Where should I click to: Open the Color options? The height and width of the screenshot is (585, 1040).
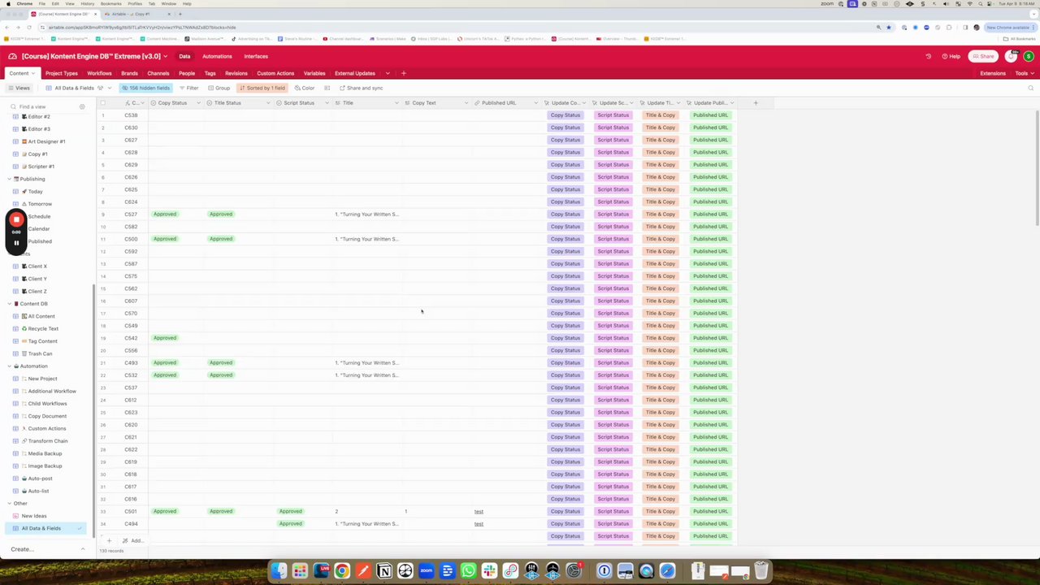point(305,88)
